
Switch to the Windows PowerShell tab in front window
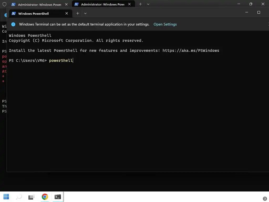(x=41, y=13)
